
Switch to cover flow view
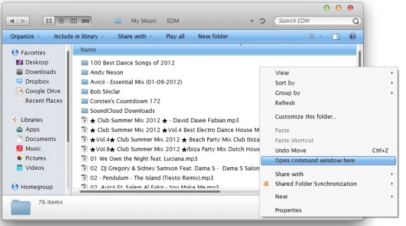(85, 21)
